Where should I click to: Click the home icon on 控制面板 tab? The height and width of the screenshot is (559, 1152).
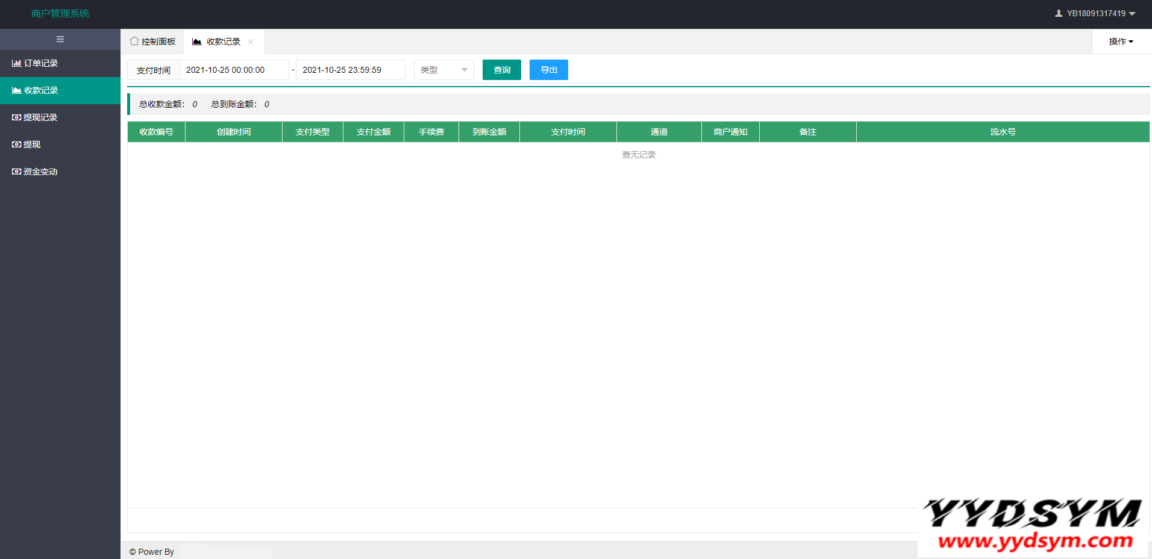pos(134,41)
